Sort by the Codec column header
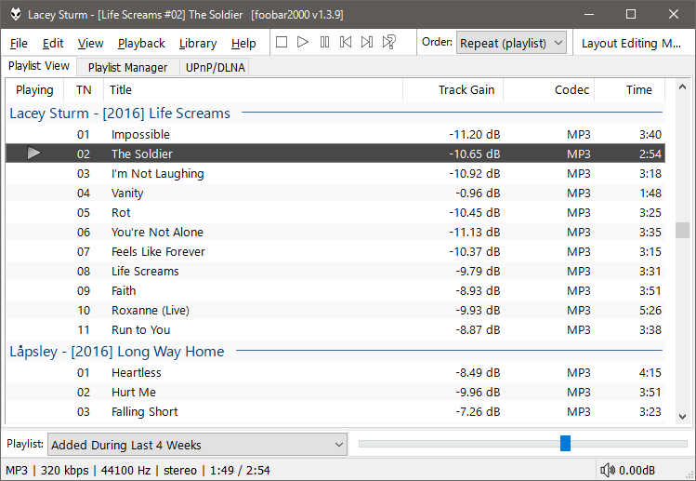The height and width of the screenshot is (481, 696). (x=548, y=90)
